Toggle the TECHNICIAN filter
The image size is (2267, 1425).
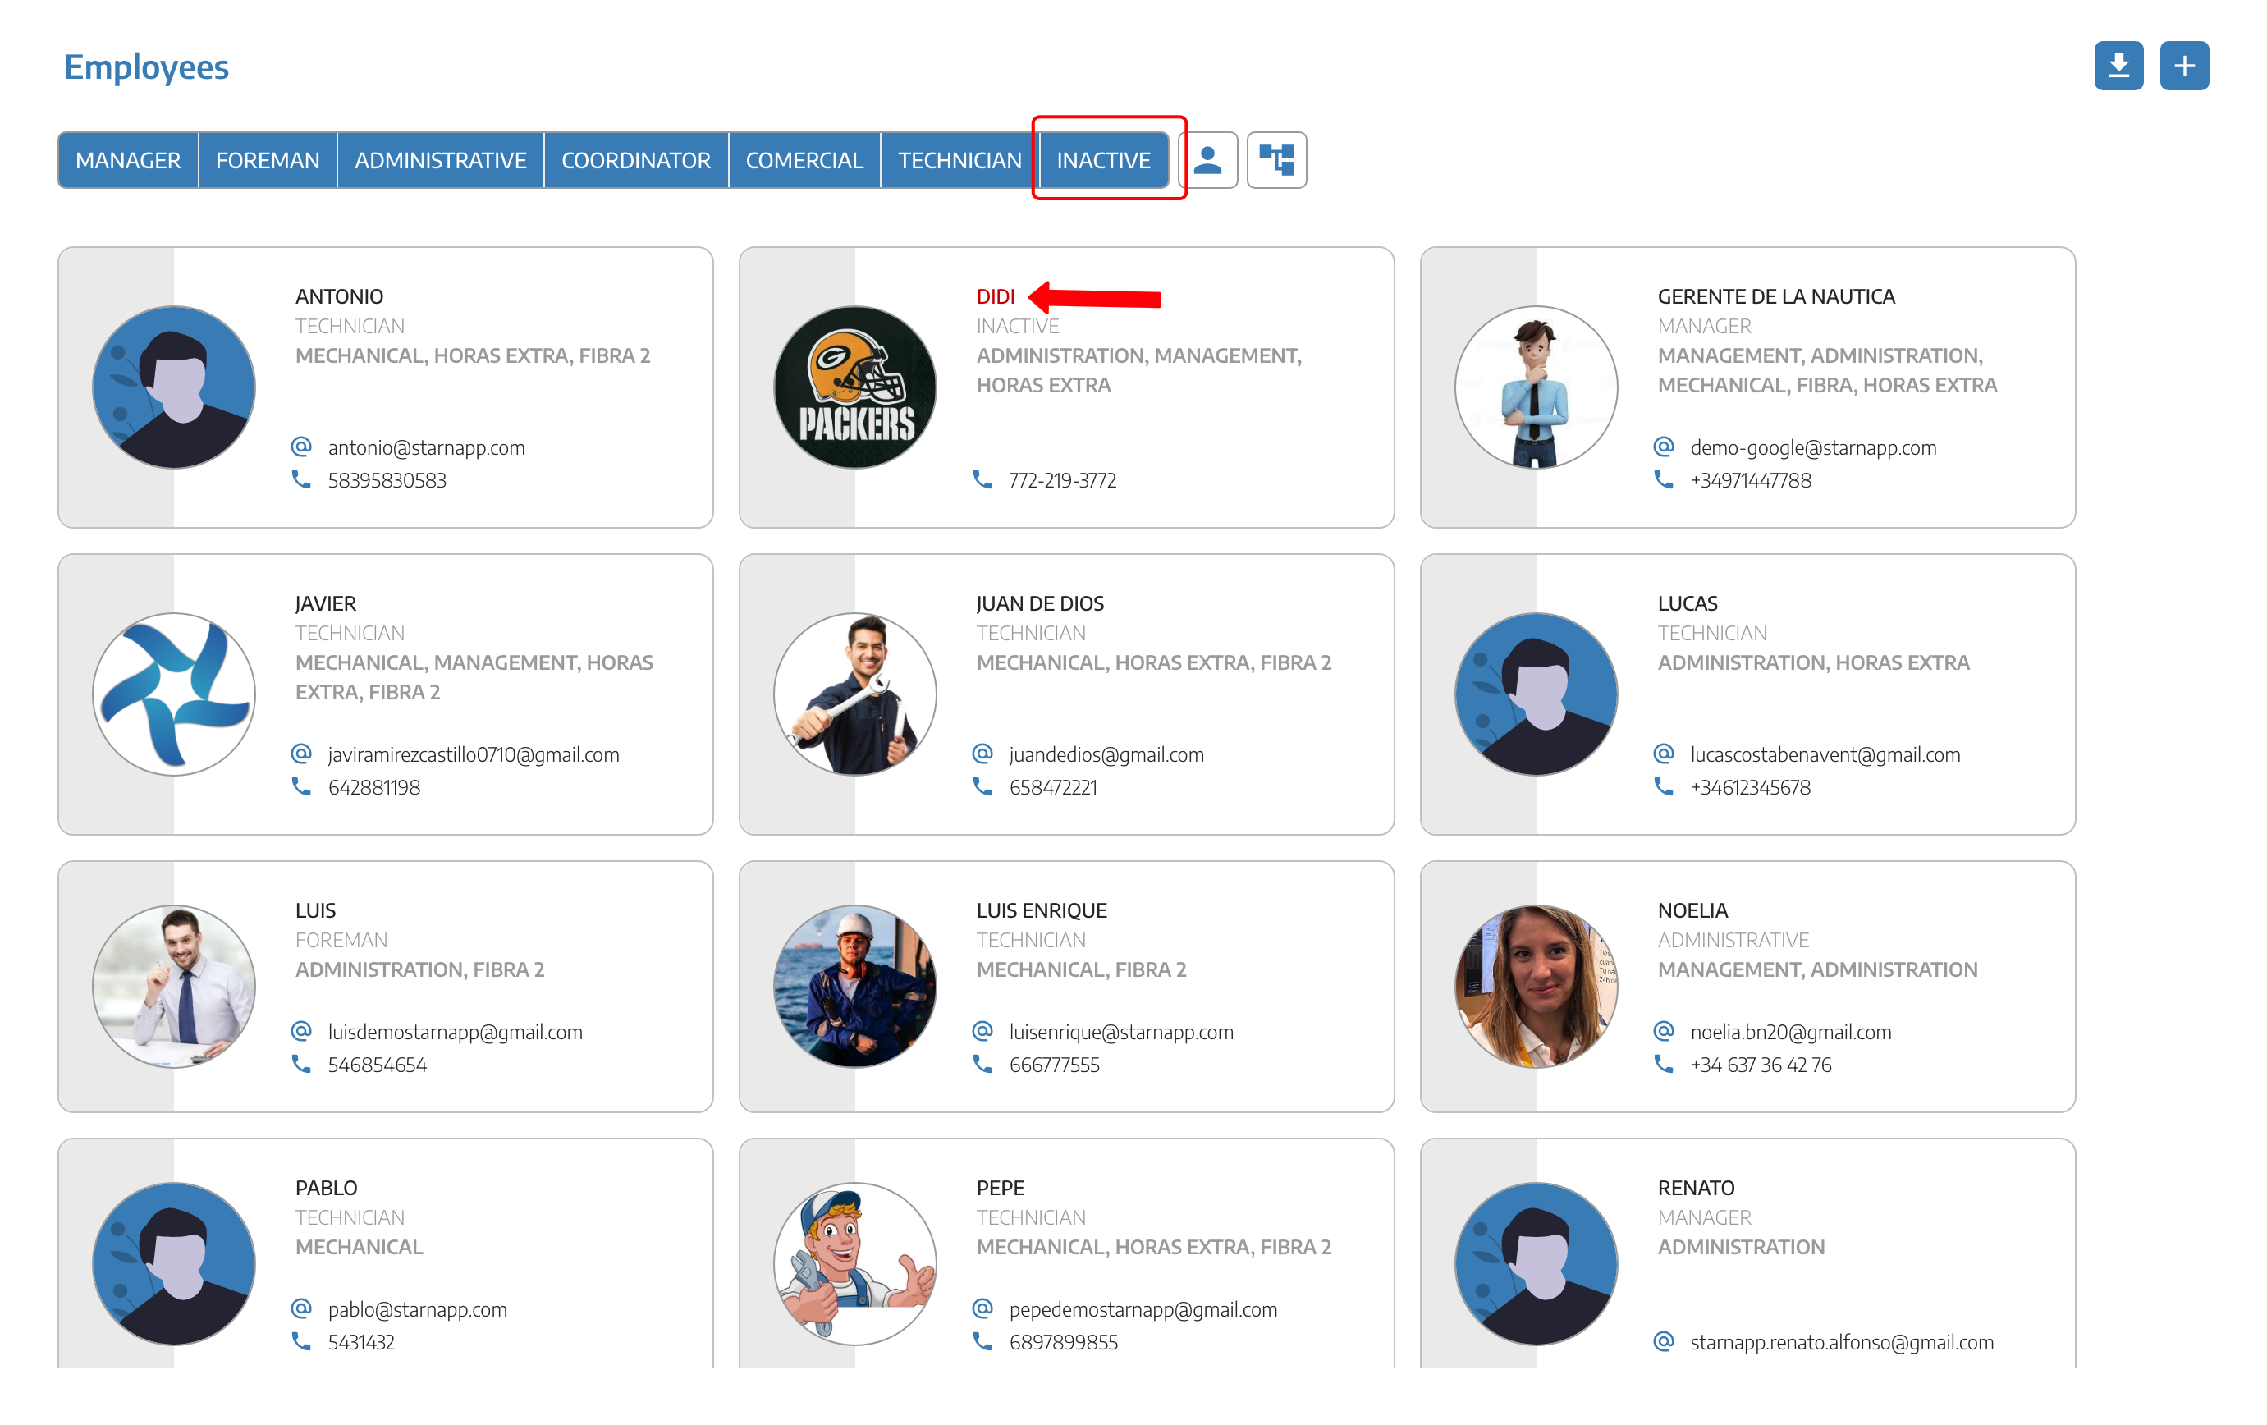[959, 160]
